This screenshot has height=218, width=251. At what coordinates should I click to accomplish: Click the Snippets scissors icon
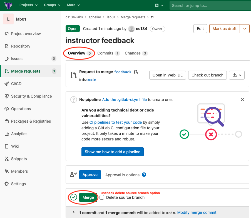(7, 159)
